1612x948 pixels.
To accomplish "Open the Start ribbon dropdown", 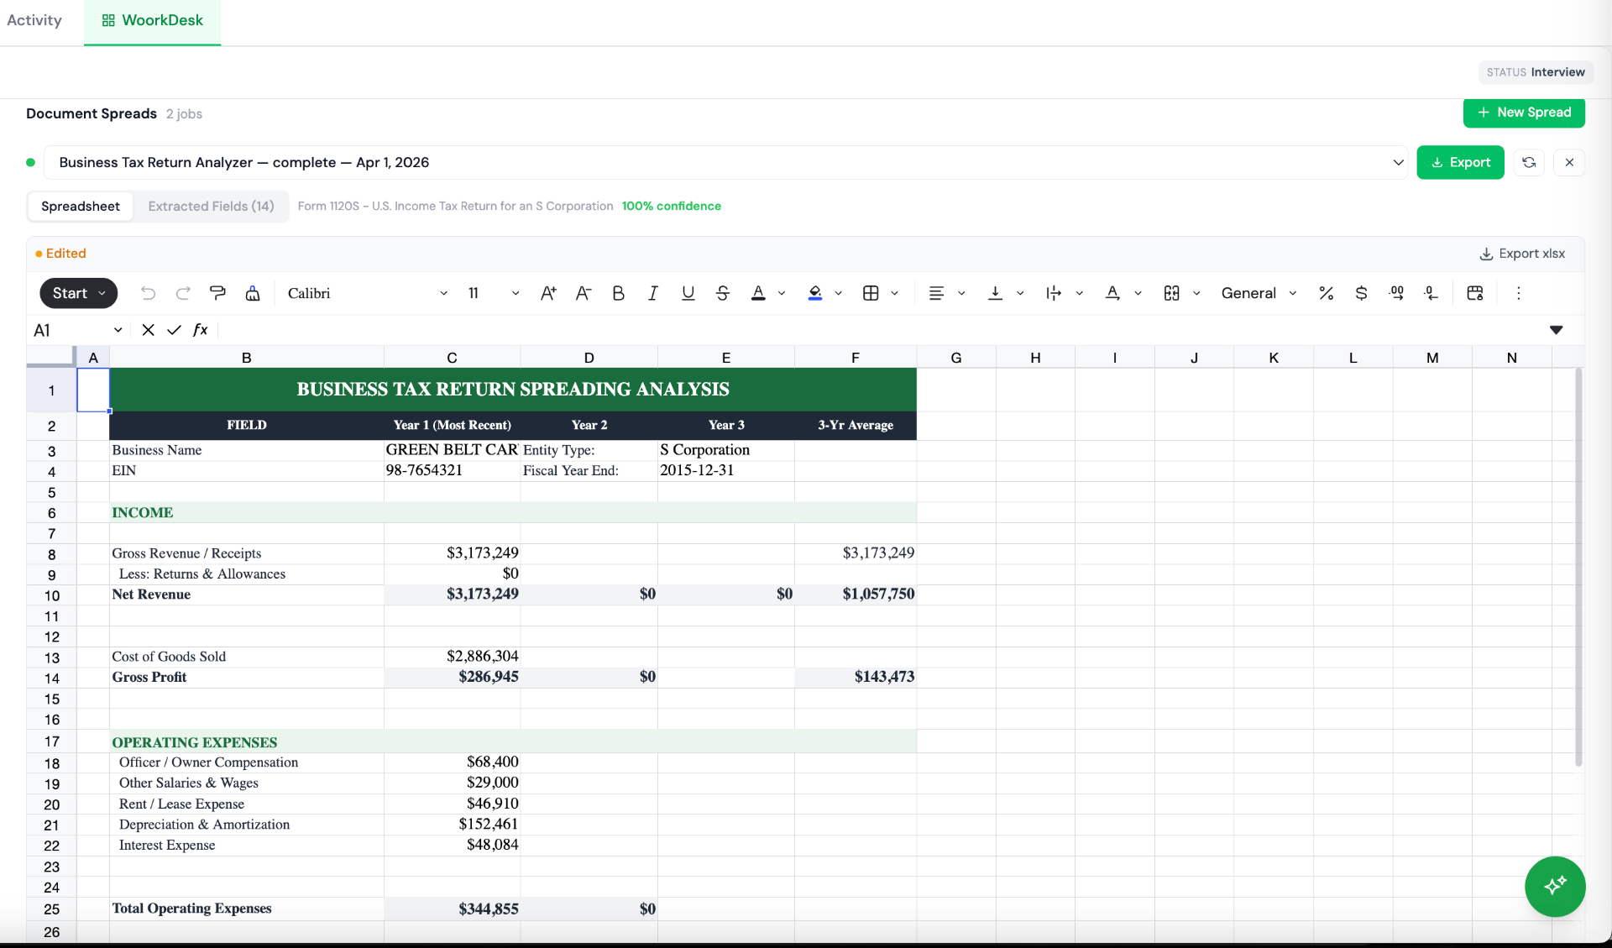I will 79,293.
